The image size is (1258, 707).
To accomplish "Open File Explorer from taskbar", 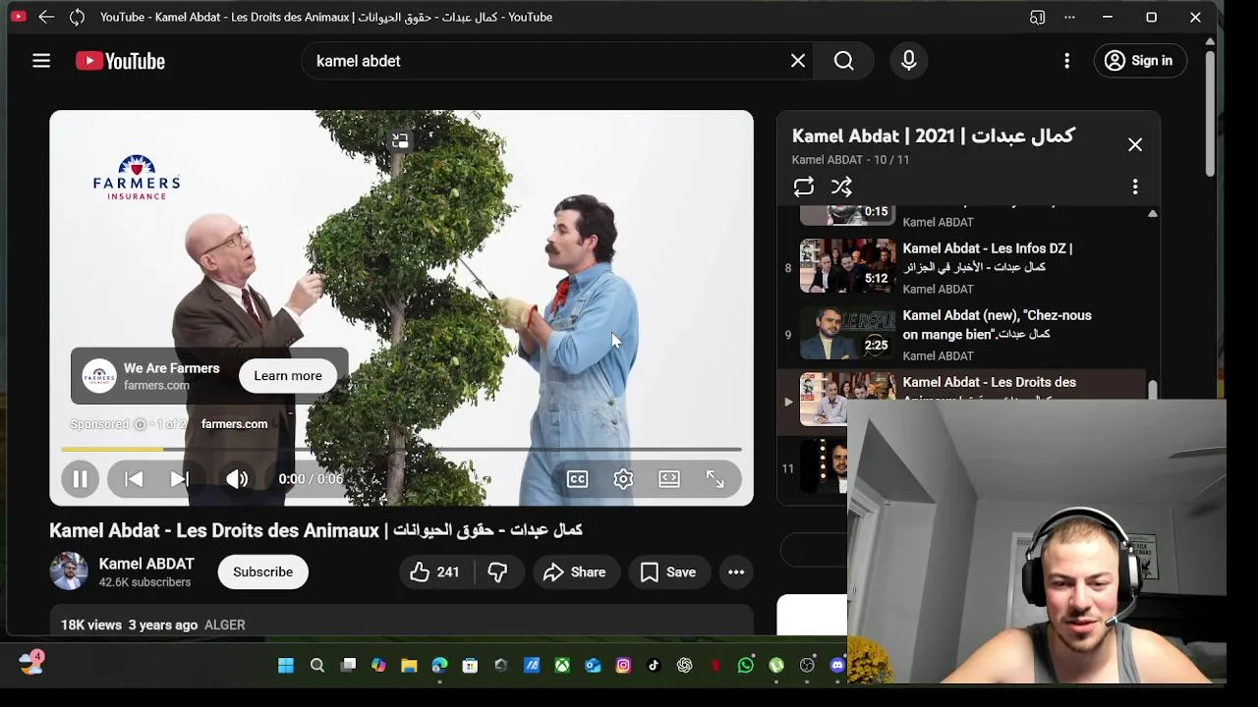I will click(409, 666).
